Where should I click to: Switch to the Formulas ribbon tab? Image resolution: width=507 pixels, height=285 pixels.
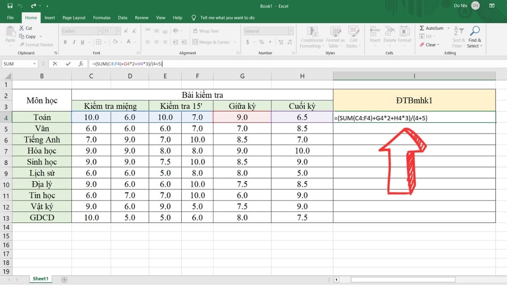[102, 18]
